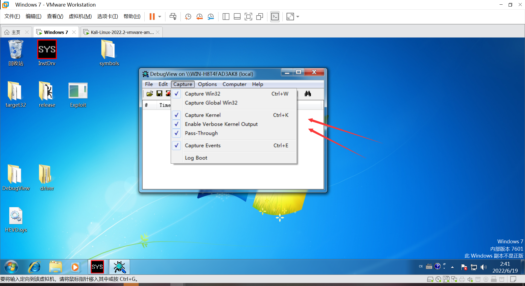Click the VMware status bar sound card icon
The width and height of the screenshot is (525, 286).
[x=470, y=279]
